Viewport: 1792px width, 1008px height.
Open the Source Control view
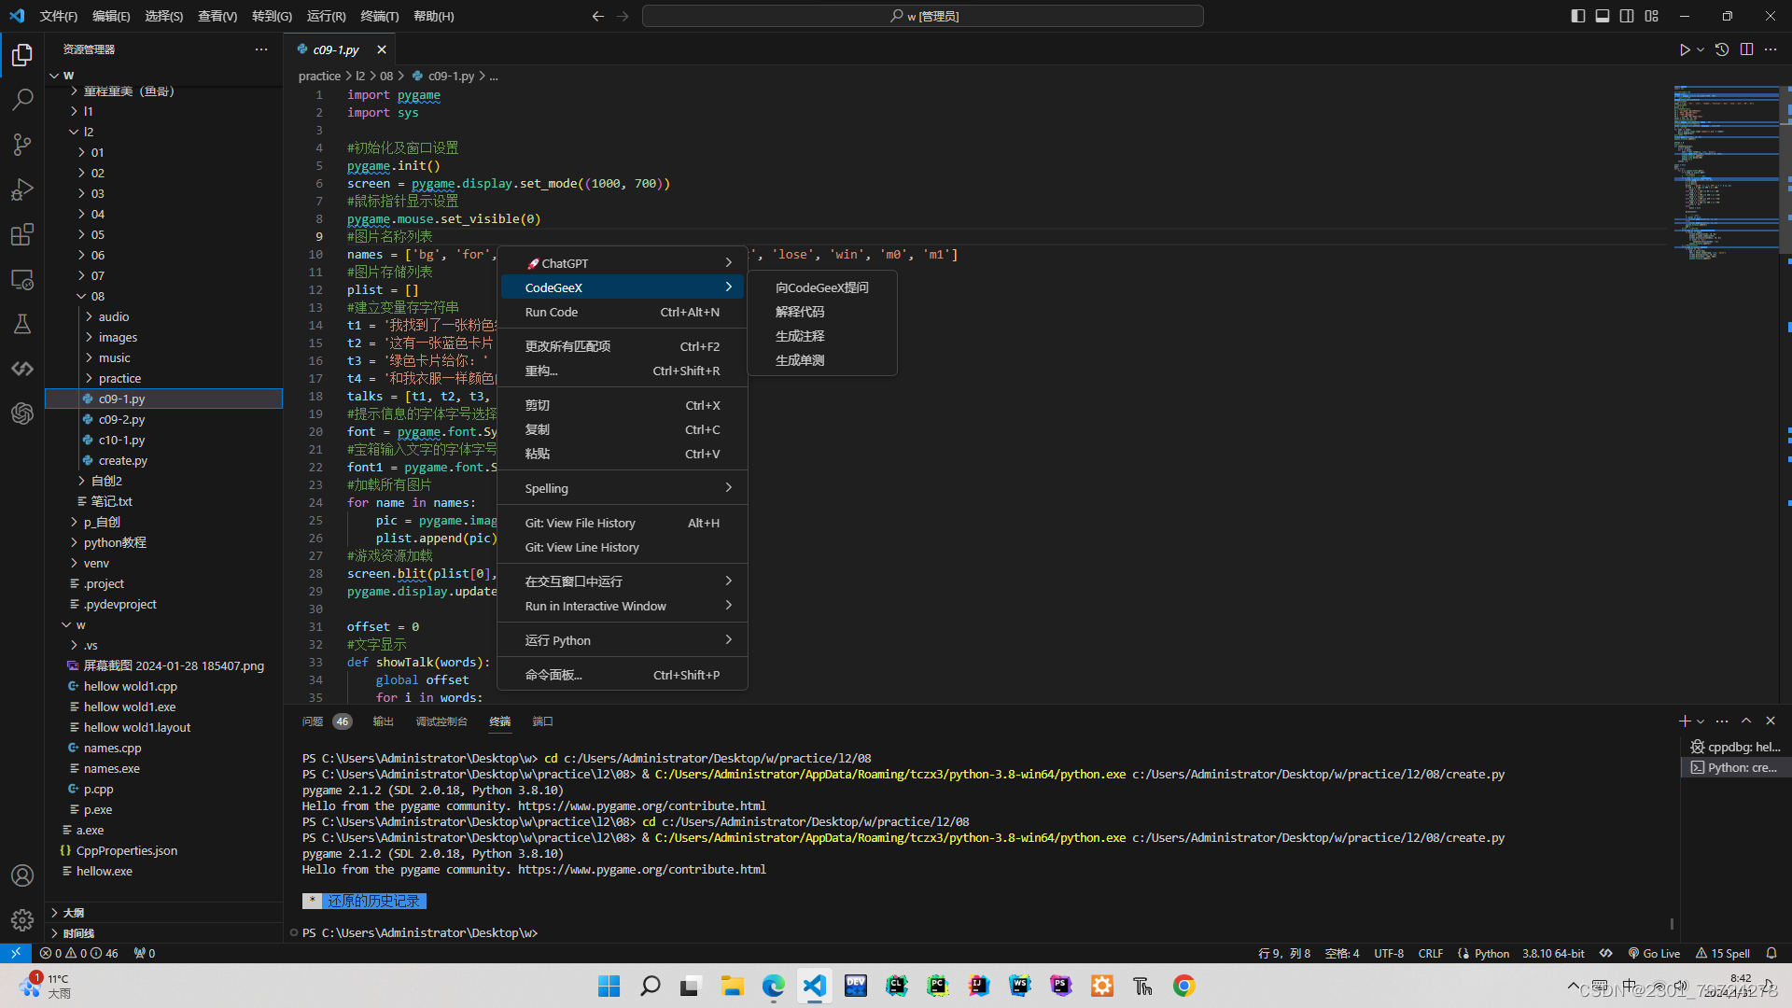(22, 145)
